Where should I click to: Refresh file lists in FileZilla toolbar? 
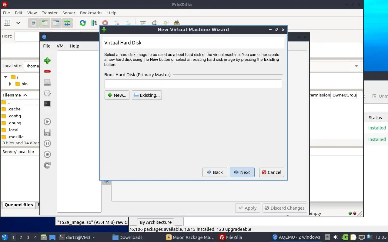point(82,23)
